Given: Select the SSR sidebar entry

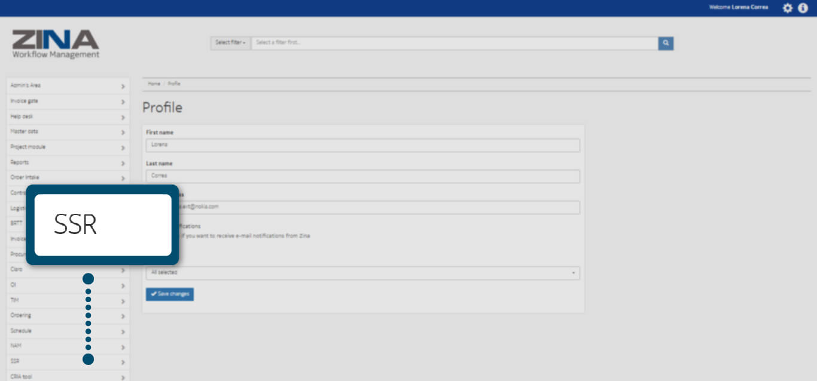Looking at the screenshot, I should [16, 361].
